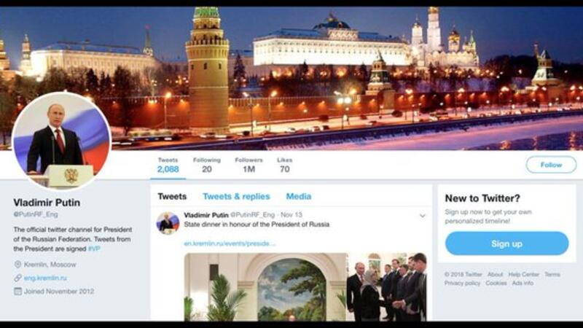This screenshot has height=328, width=583.
Task: Open the en.kremlin.ru/events link in tweet
Action: click(230, 243)
